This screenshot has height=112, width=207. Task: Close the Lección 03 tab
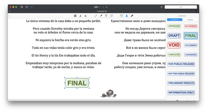pyautogui.click(x=9, y=11)
